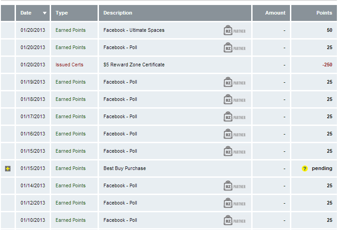341x230 pixels.
Task: Click RZ Partner icon in Ultimate Spaces row
Action: tap(234, 30)
